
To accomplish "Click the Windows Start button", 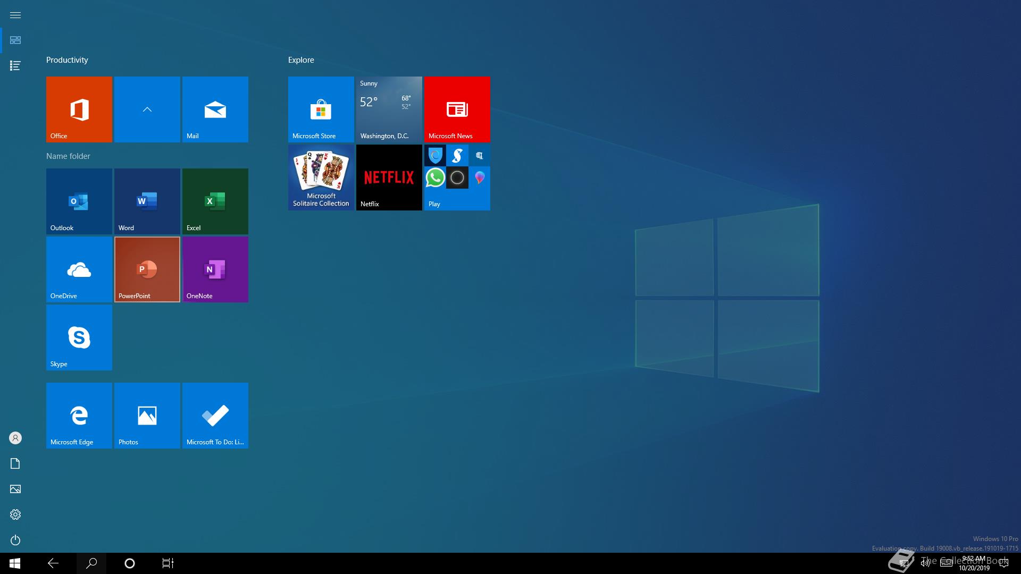I will (15, 563).
